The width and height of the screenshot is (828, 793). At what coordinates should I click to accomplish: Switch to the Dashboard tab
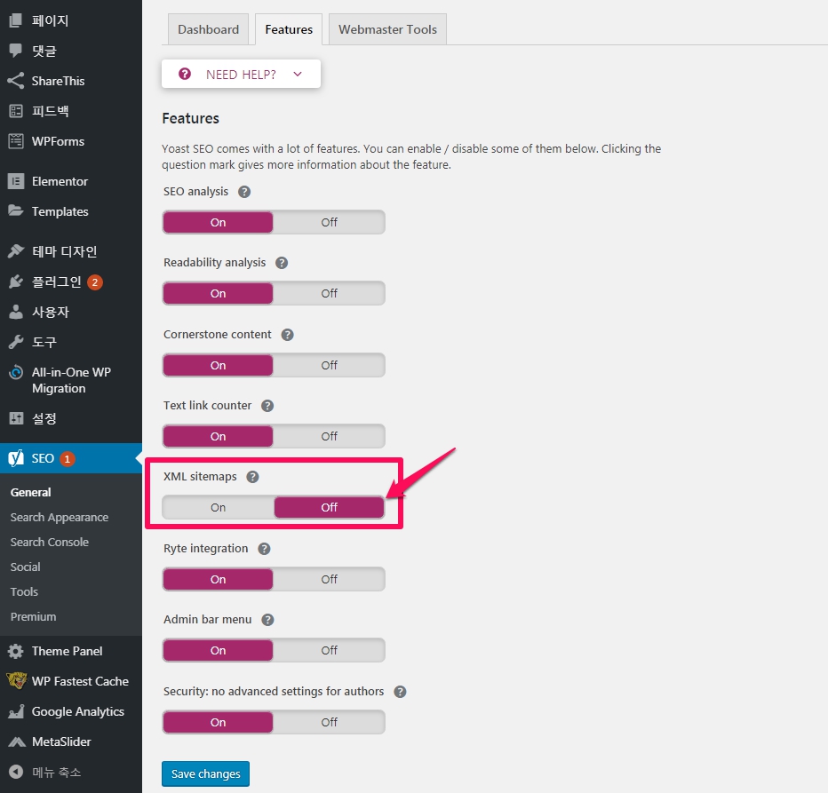pyautogui.click(x=208, y=29)
